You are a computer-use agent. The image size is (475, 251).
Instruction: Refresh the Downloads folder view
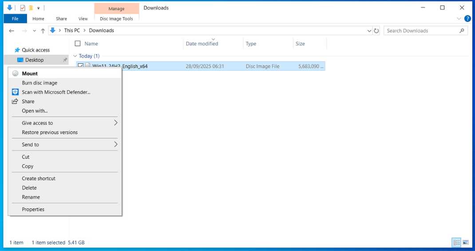click(x=376, y=31)
